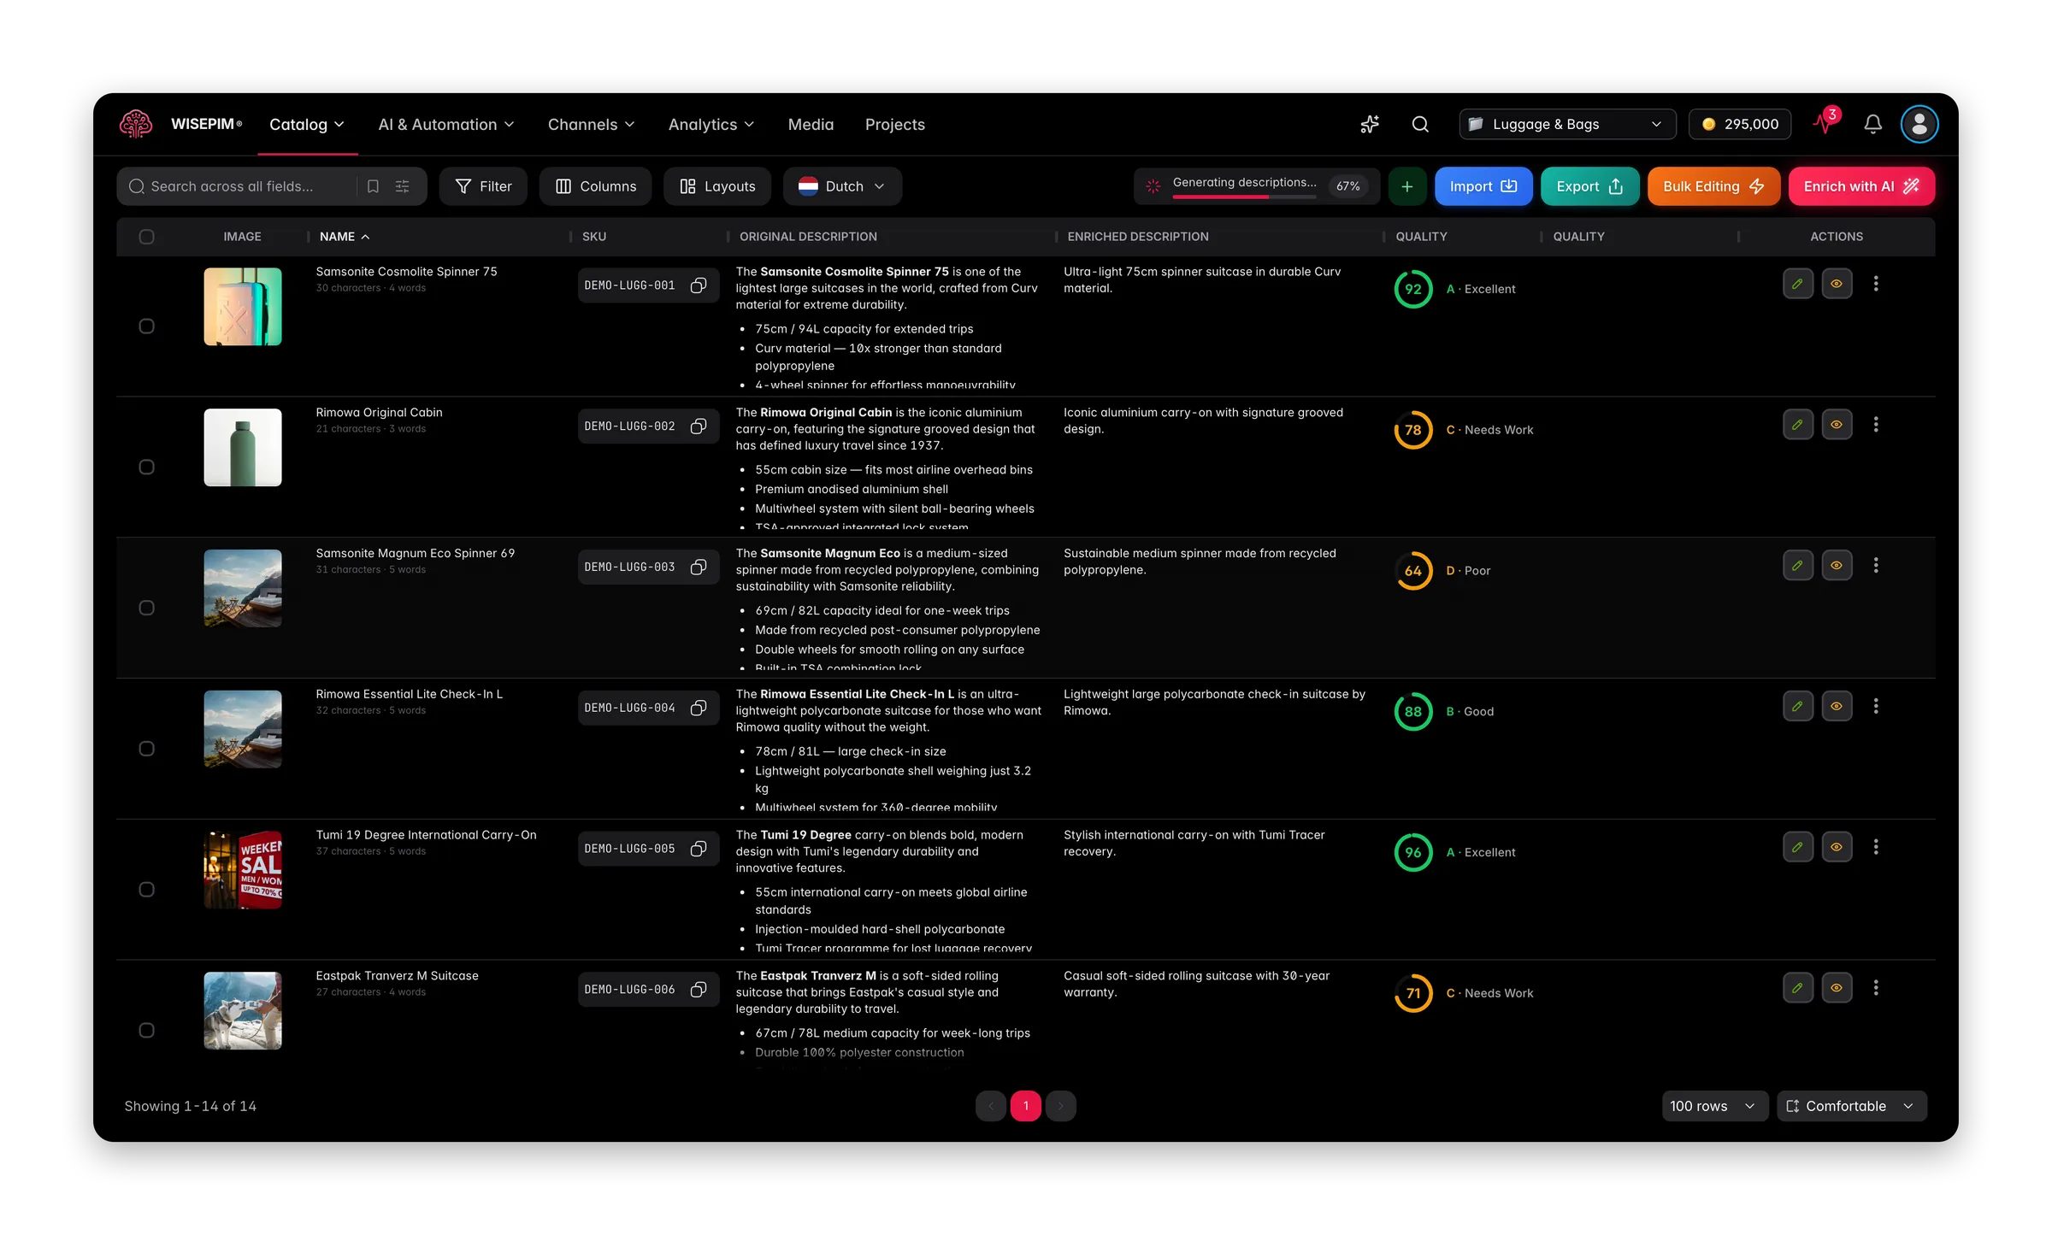Copy SKU DEMO-LUGG-005

coord(699,849)
